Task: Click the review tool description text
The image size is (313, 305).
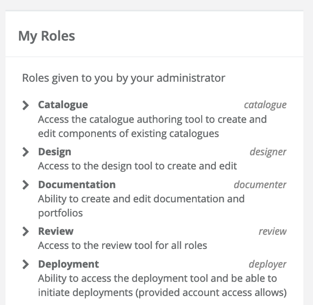Action: click(122, 246)
